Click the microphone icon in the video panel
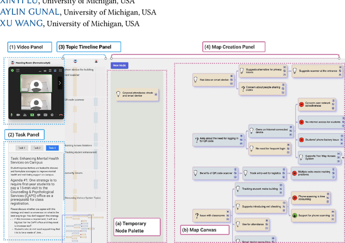Image resolution: width=345 pixels, height=243 pixels. 11,115
